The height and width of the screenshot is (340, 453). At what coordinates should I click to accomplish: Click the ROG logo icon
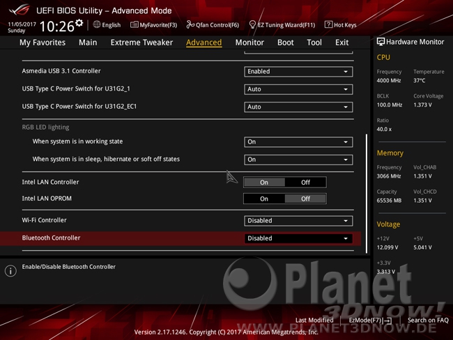(x=19, y=10)
